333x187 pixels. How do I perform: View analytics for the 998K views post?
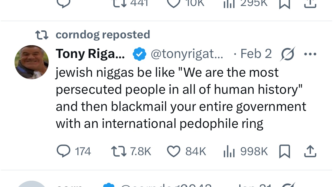coord(229,151)
